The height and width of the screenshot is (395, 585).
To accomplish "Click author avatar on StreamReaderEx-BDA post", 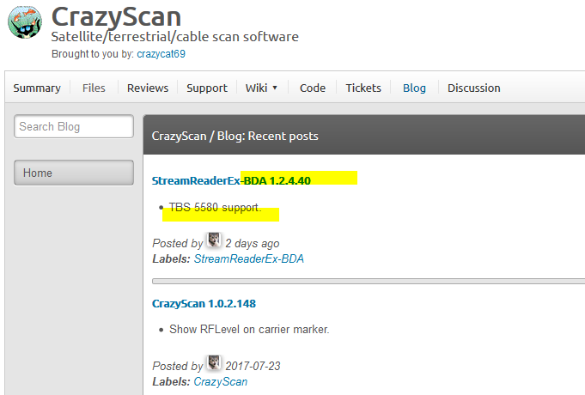I will point(214,241).
